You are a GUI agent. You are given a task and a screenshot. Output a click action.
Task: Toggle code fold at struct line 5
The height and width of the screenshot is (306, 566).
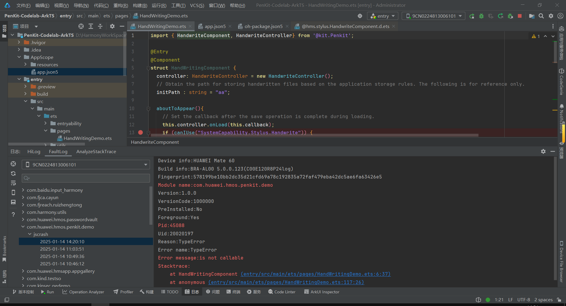point(148,68)
